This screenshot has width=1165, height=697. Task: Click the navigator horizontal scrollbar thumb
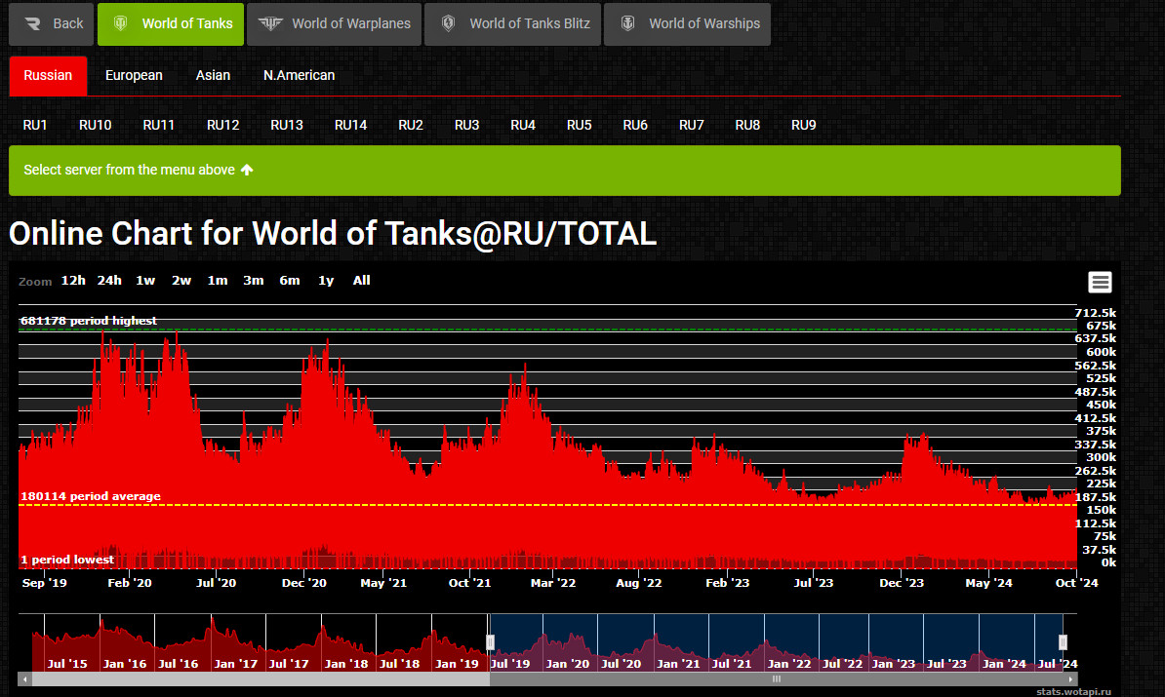tap(777, 678)
